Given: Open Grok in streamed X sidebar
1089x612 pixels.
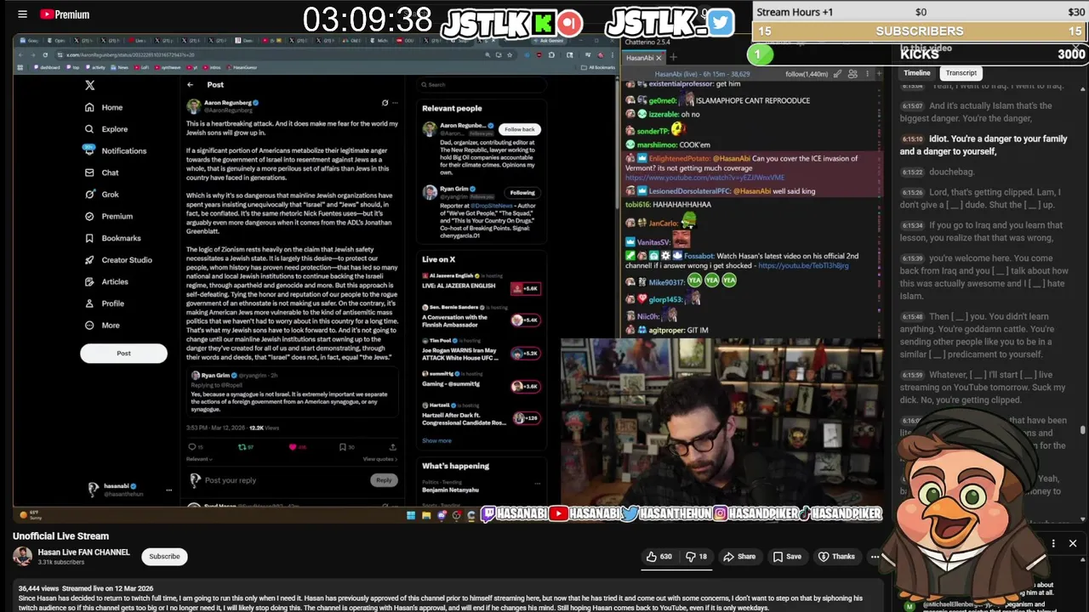Looking at the screenshot, I should [101, 195].
